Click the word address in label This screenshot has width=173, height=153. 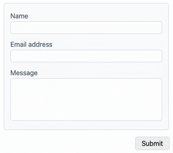click(x=40, y=44)
